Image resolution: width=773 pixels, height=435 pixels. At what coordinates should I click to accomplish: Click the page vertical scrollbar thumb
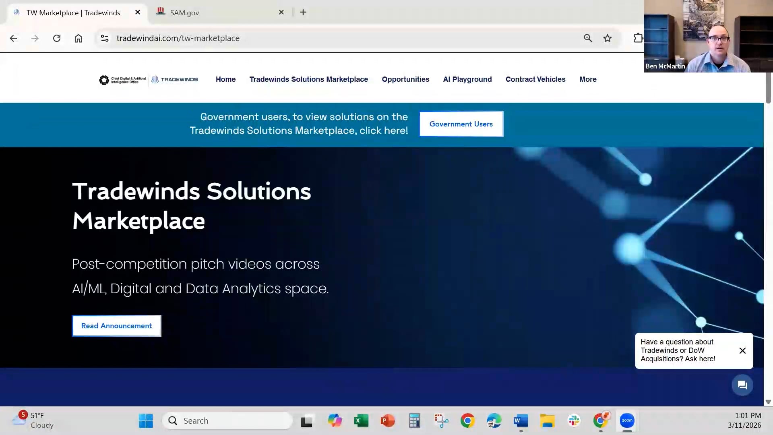pos(768,88)
